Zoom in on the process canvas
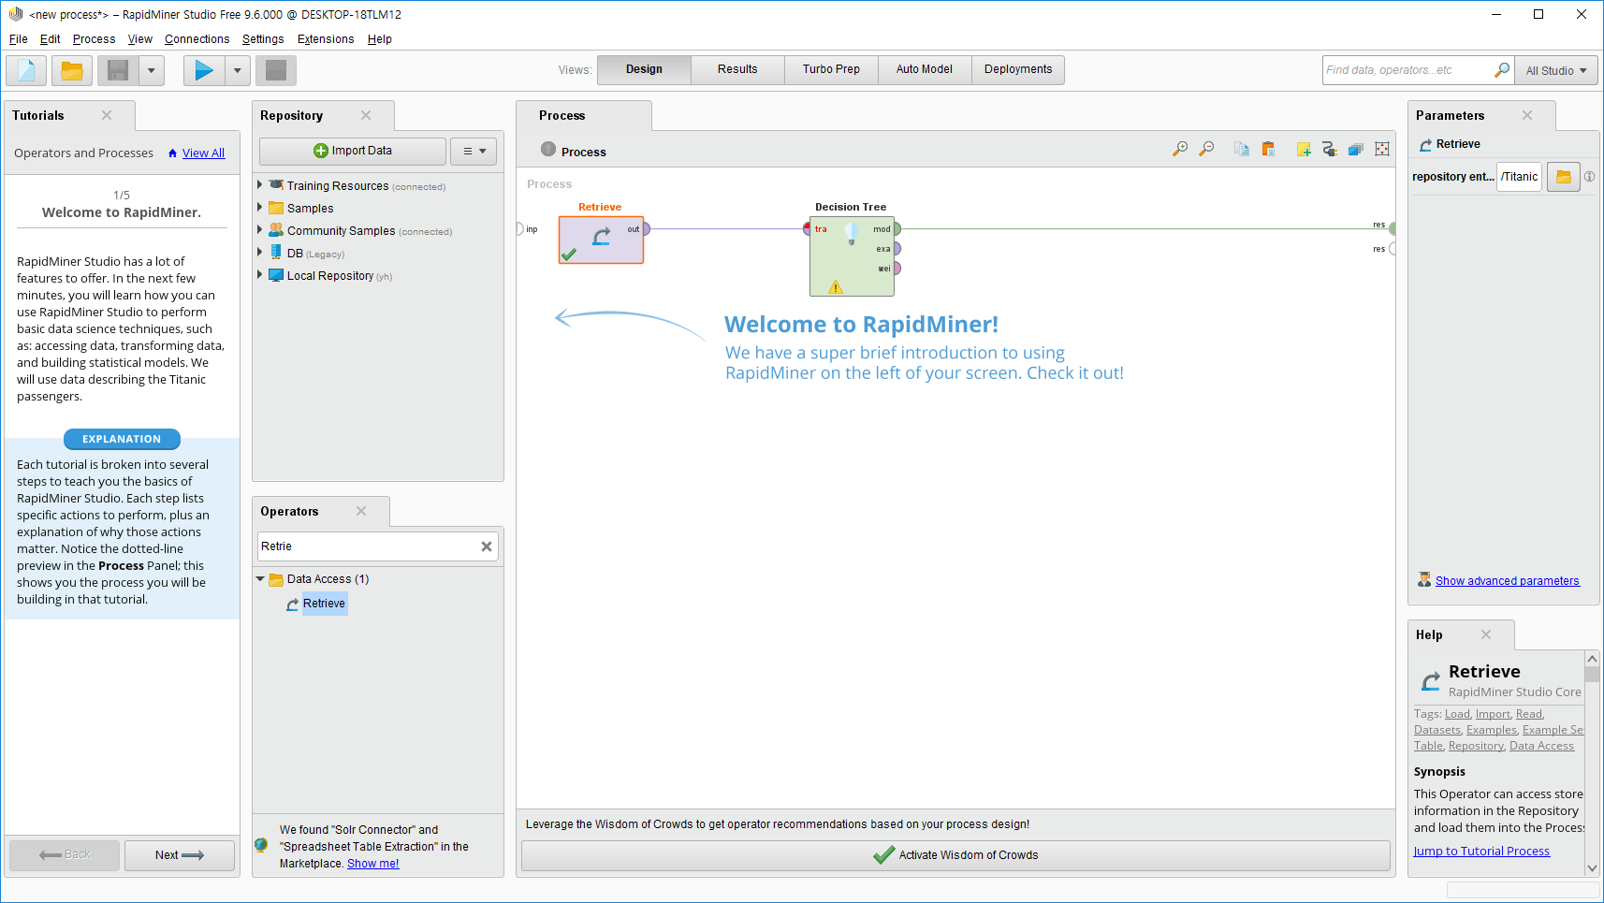The image size is (1604, 903). pos(1180,149)
